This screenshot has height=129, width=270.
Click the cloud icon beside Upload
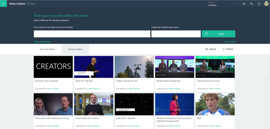pyautogui.click(x=207, y=49)
